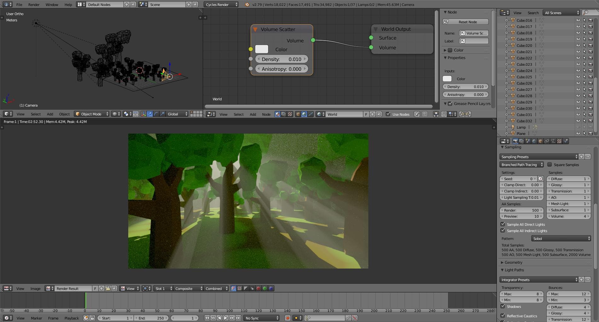This screenshot has height=322, width=599.
Task: Open the Branched Path Tracing dropdown
Action: pyautogui.click(x=521, y=164)
